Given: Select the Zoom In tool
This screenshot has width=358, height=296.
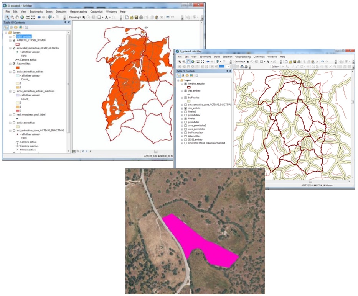Looking at the screenshot, I should [x=7, y=17].
